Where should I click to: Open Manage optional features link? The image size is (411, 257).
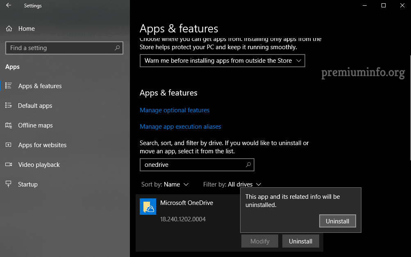tap(175, 110)
